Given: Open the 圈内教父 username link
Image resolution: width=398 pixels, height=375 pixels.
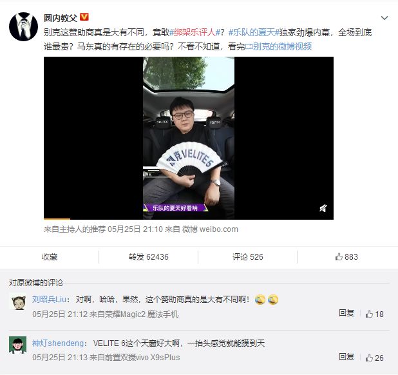Looking at the screenshot, I should point(61,18).
